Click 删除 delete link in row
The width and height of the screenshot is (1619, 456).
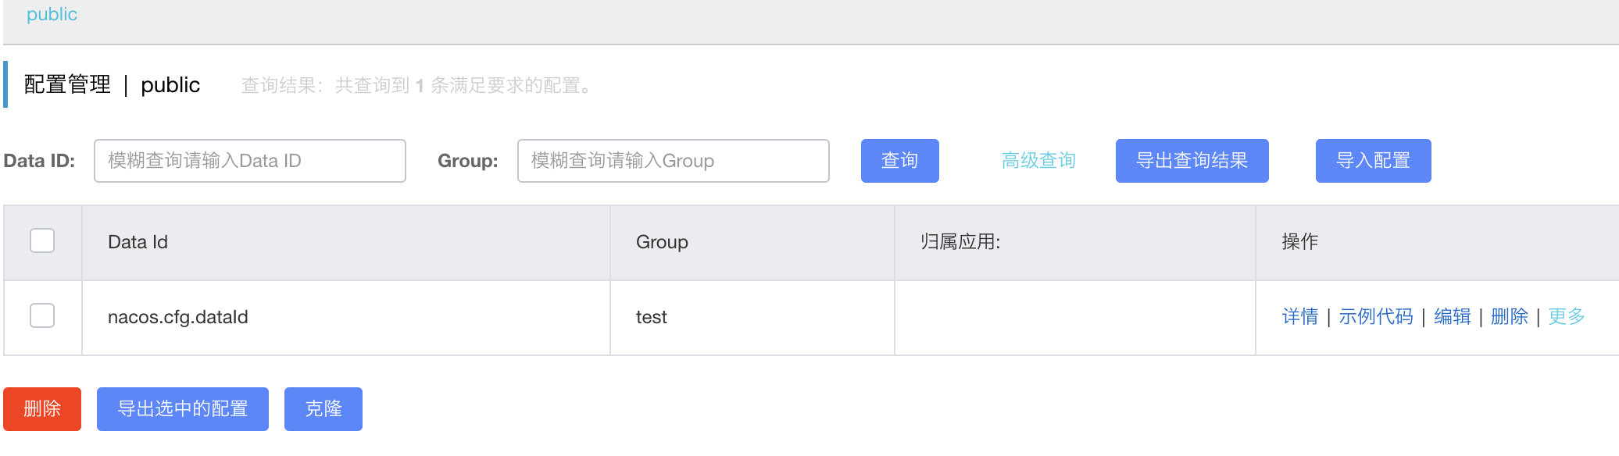pos(1509,316)
